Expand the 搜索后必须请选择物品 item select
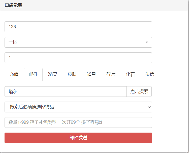189x153 pixels. [x=78, y=107]
